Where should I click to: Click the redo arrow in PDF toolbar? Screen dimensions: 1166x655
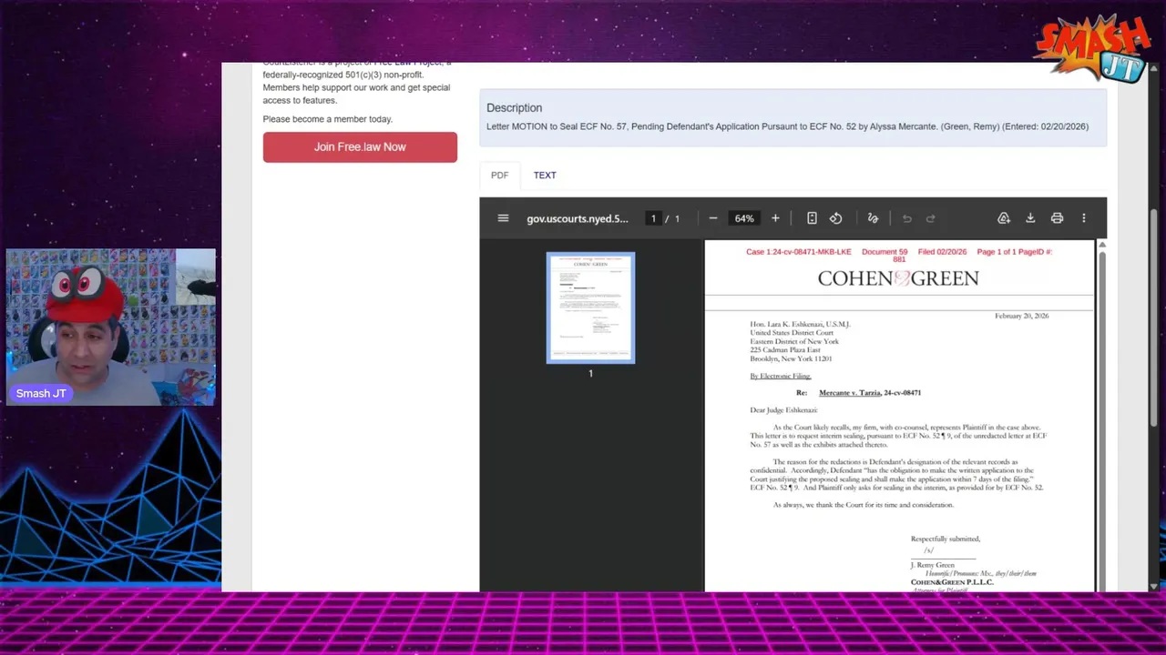tap(930, 218)
